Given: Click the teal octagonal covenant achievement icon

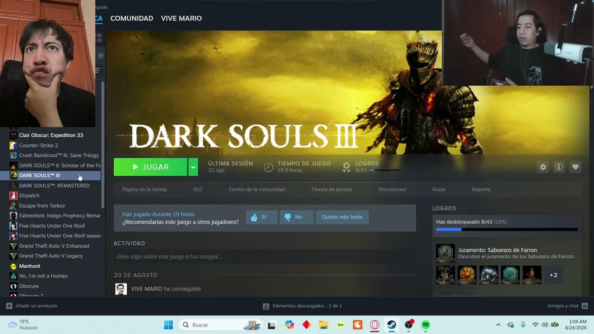Looking at the screenshot, I should tap(510, 275).
